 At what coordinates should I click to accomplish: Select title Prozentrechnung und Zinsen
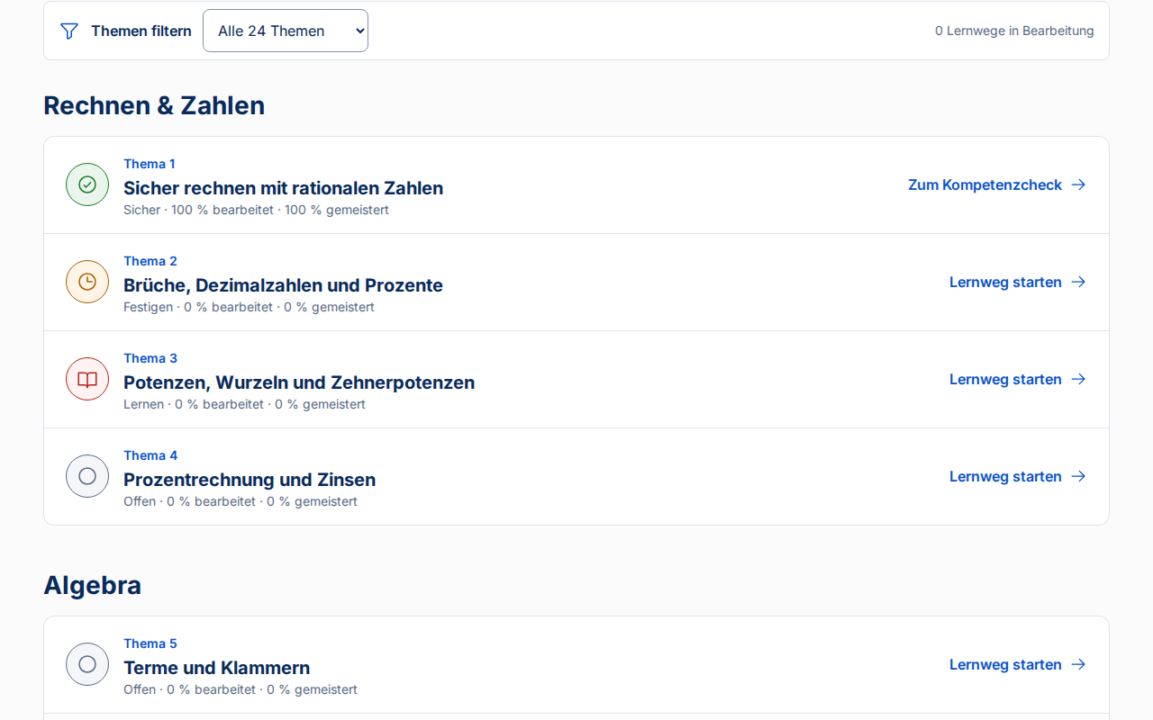(250, 480)
